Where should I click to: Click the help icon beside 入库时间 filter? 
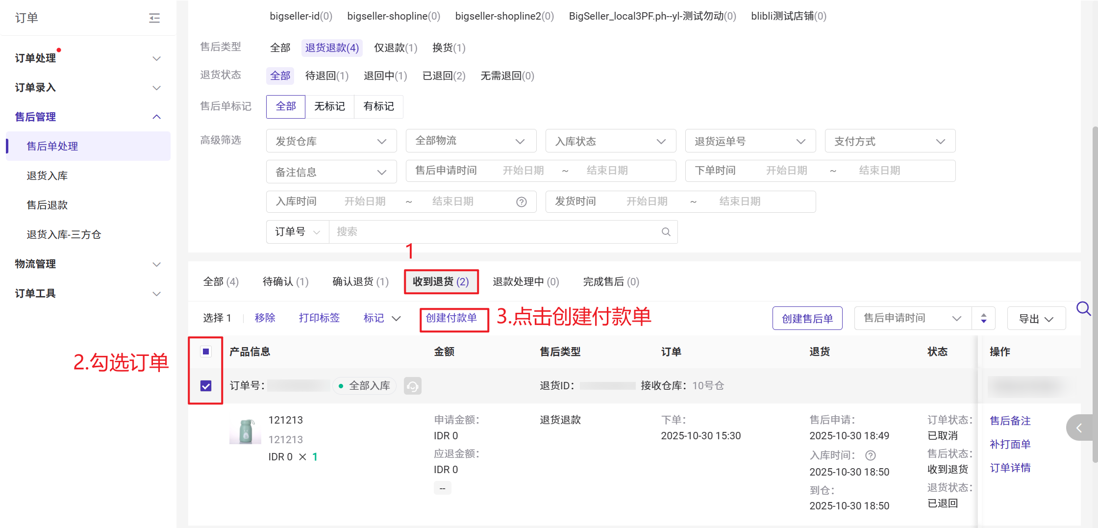pos(522,202)
